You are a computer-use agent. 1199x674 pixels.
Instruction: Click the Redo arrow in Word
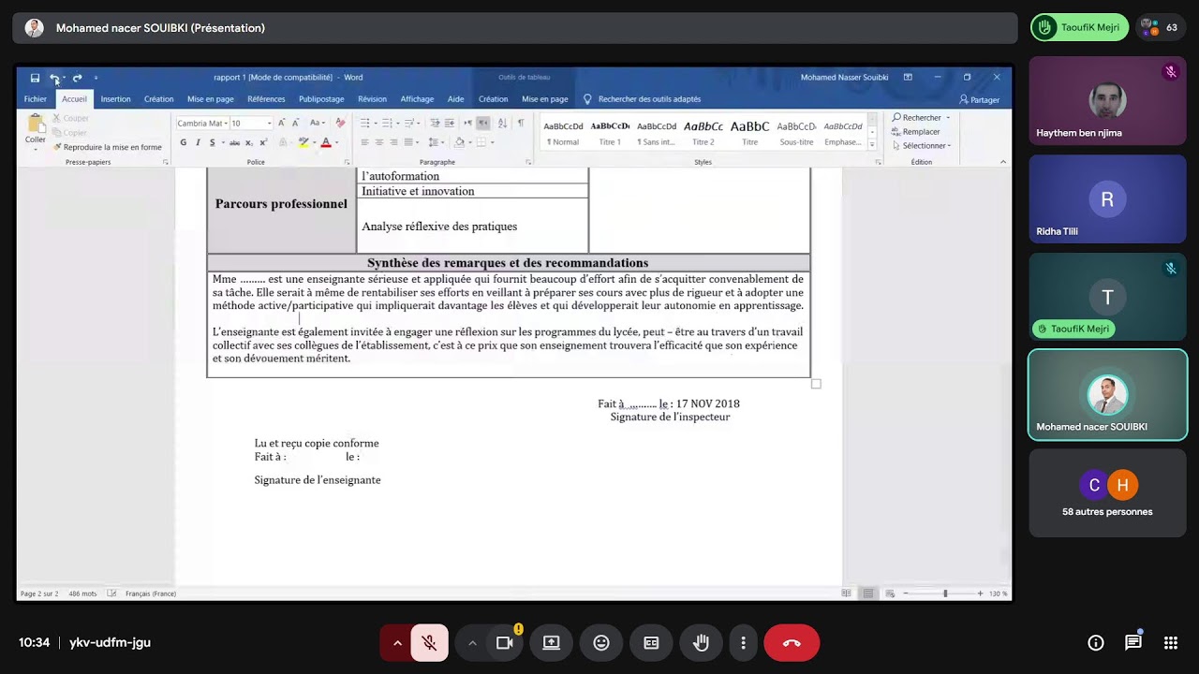77,78
